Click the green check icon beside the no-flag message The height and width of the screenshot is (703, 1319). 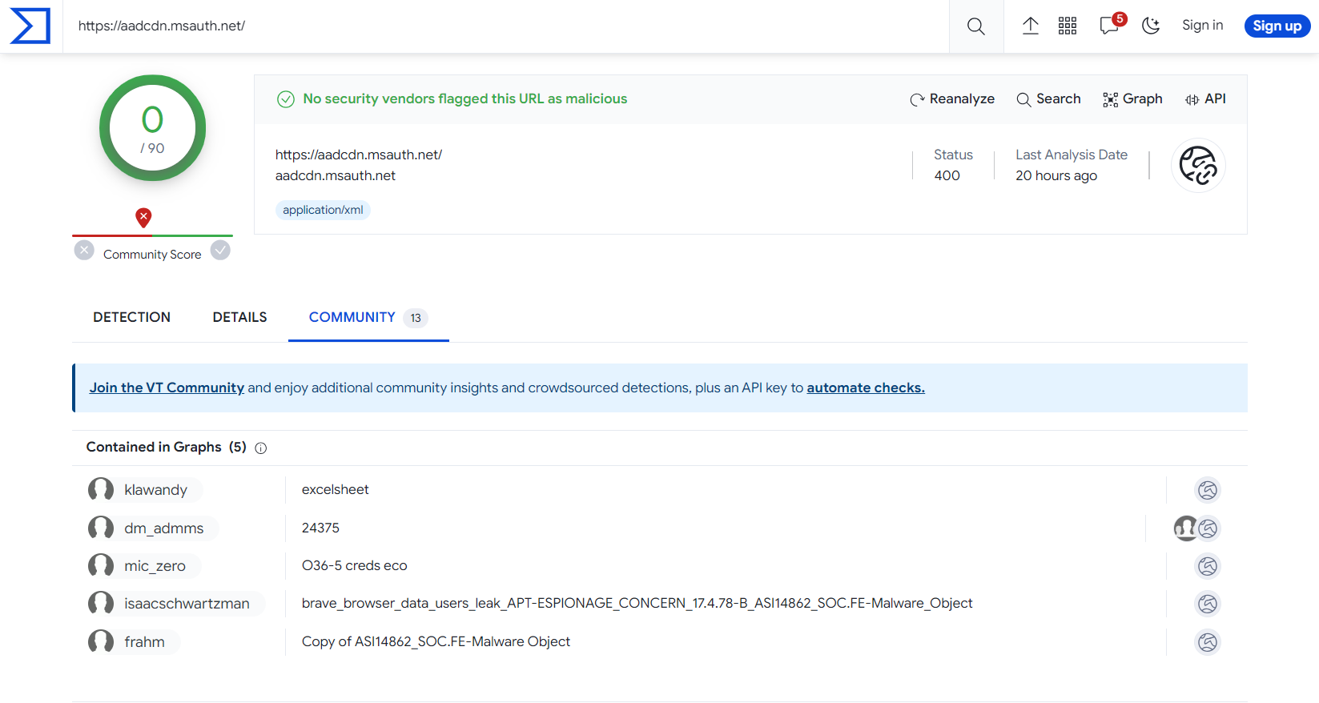[x=286, y=99]
